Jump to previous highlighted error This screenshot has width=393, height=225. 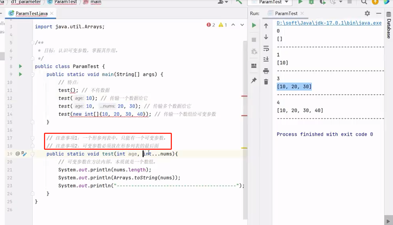point(233,25)
